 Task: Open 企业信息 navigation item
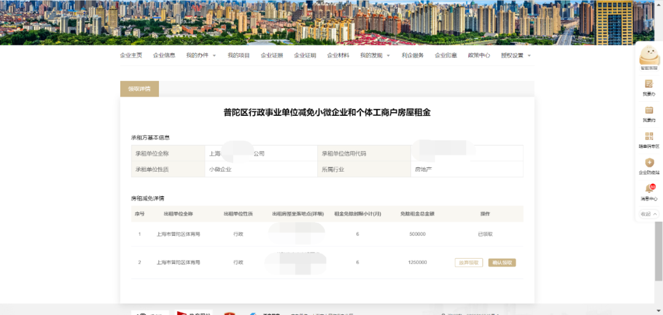[164, 55]
